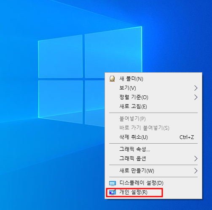This screenshot has width=212, height=210.
Task: Expand the 그래픽 옵션 submenu arrow
Action: pyautogui.click(x=196, y=158)
